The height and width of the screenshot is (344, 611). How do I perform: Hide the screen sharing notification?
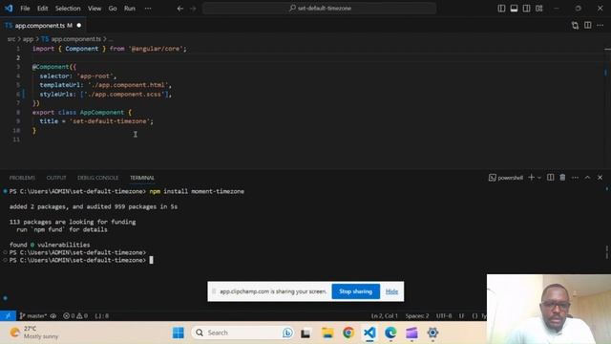[x=391, y=291]
